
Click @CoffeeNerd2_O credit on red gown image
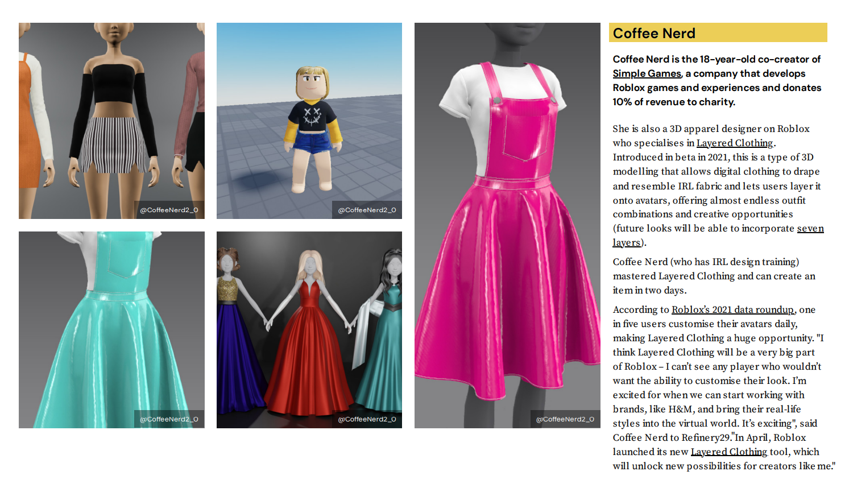[367, 419]
